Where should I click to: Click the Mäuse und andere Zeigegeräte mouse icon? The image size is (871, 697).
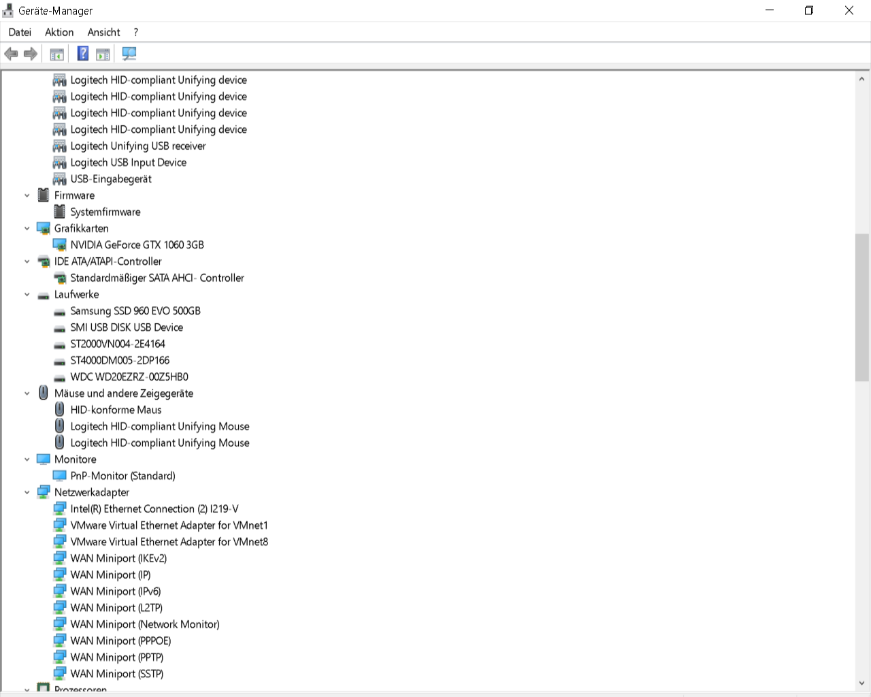click(44, 393)
